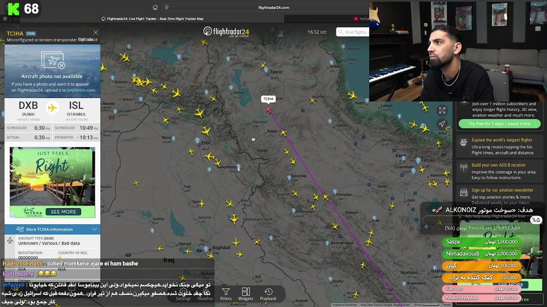Click the Khorramabad airport pin on map
This screenshot has width=547, height=307.
[327, 243]
